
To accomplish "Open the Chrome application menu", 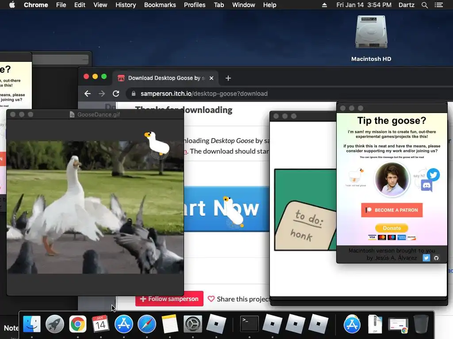I will 36,5.
